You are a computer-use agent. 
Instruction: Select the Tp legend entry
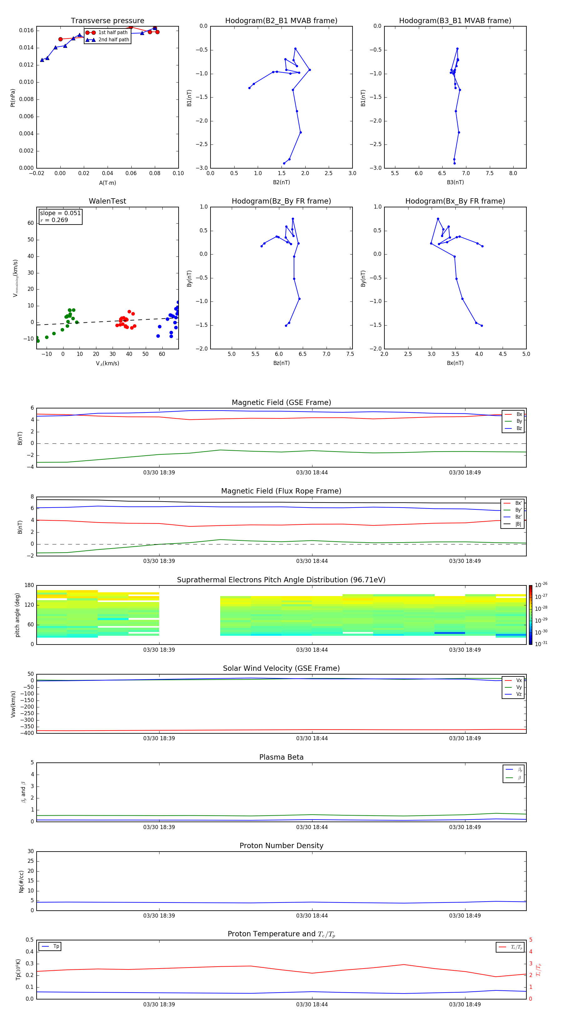50,946
